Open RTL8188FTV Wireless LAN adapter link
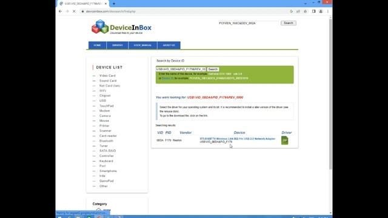This screenshot has width=388, height=218. [x=237, y=139]
